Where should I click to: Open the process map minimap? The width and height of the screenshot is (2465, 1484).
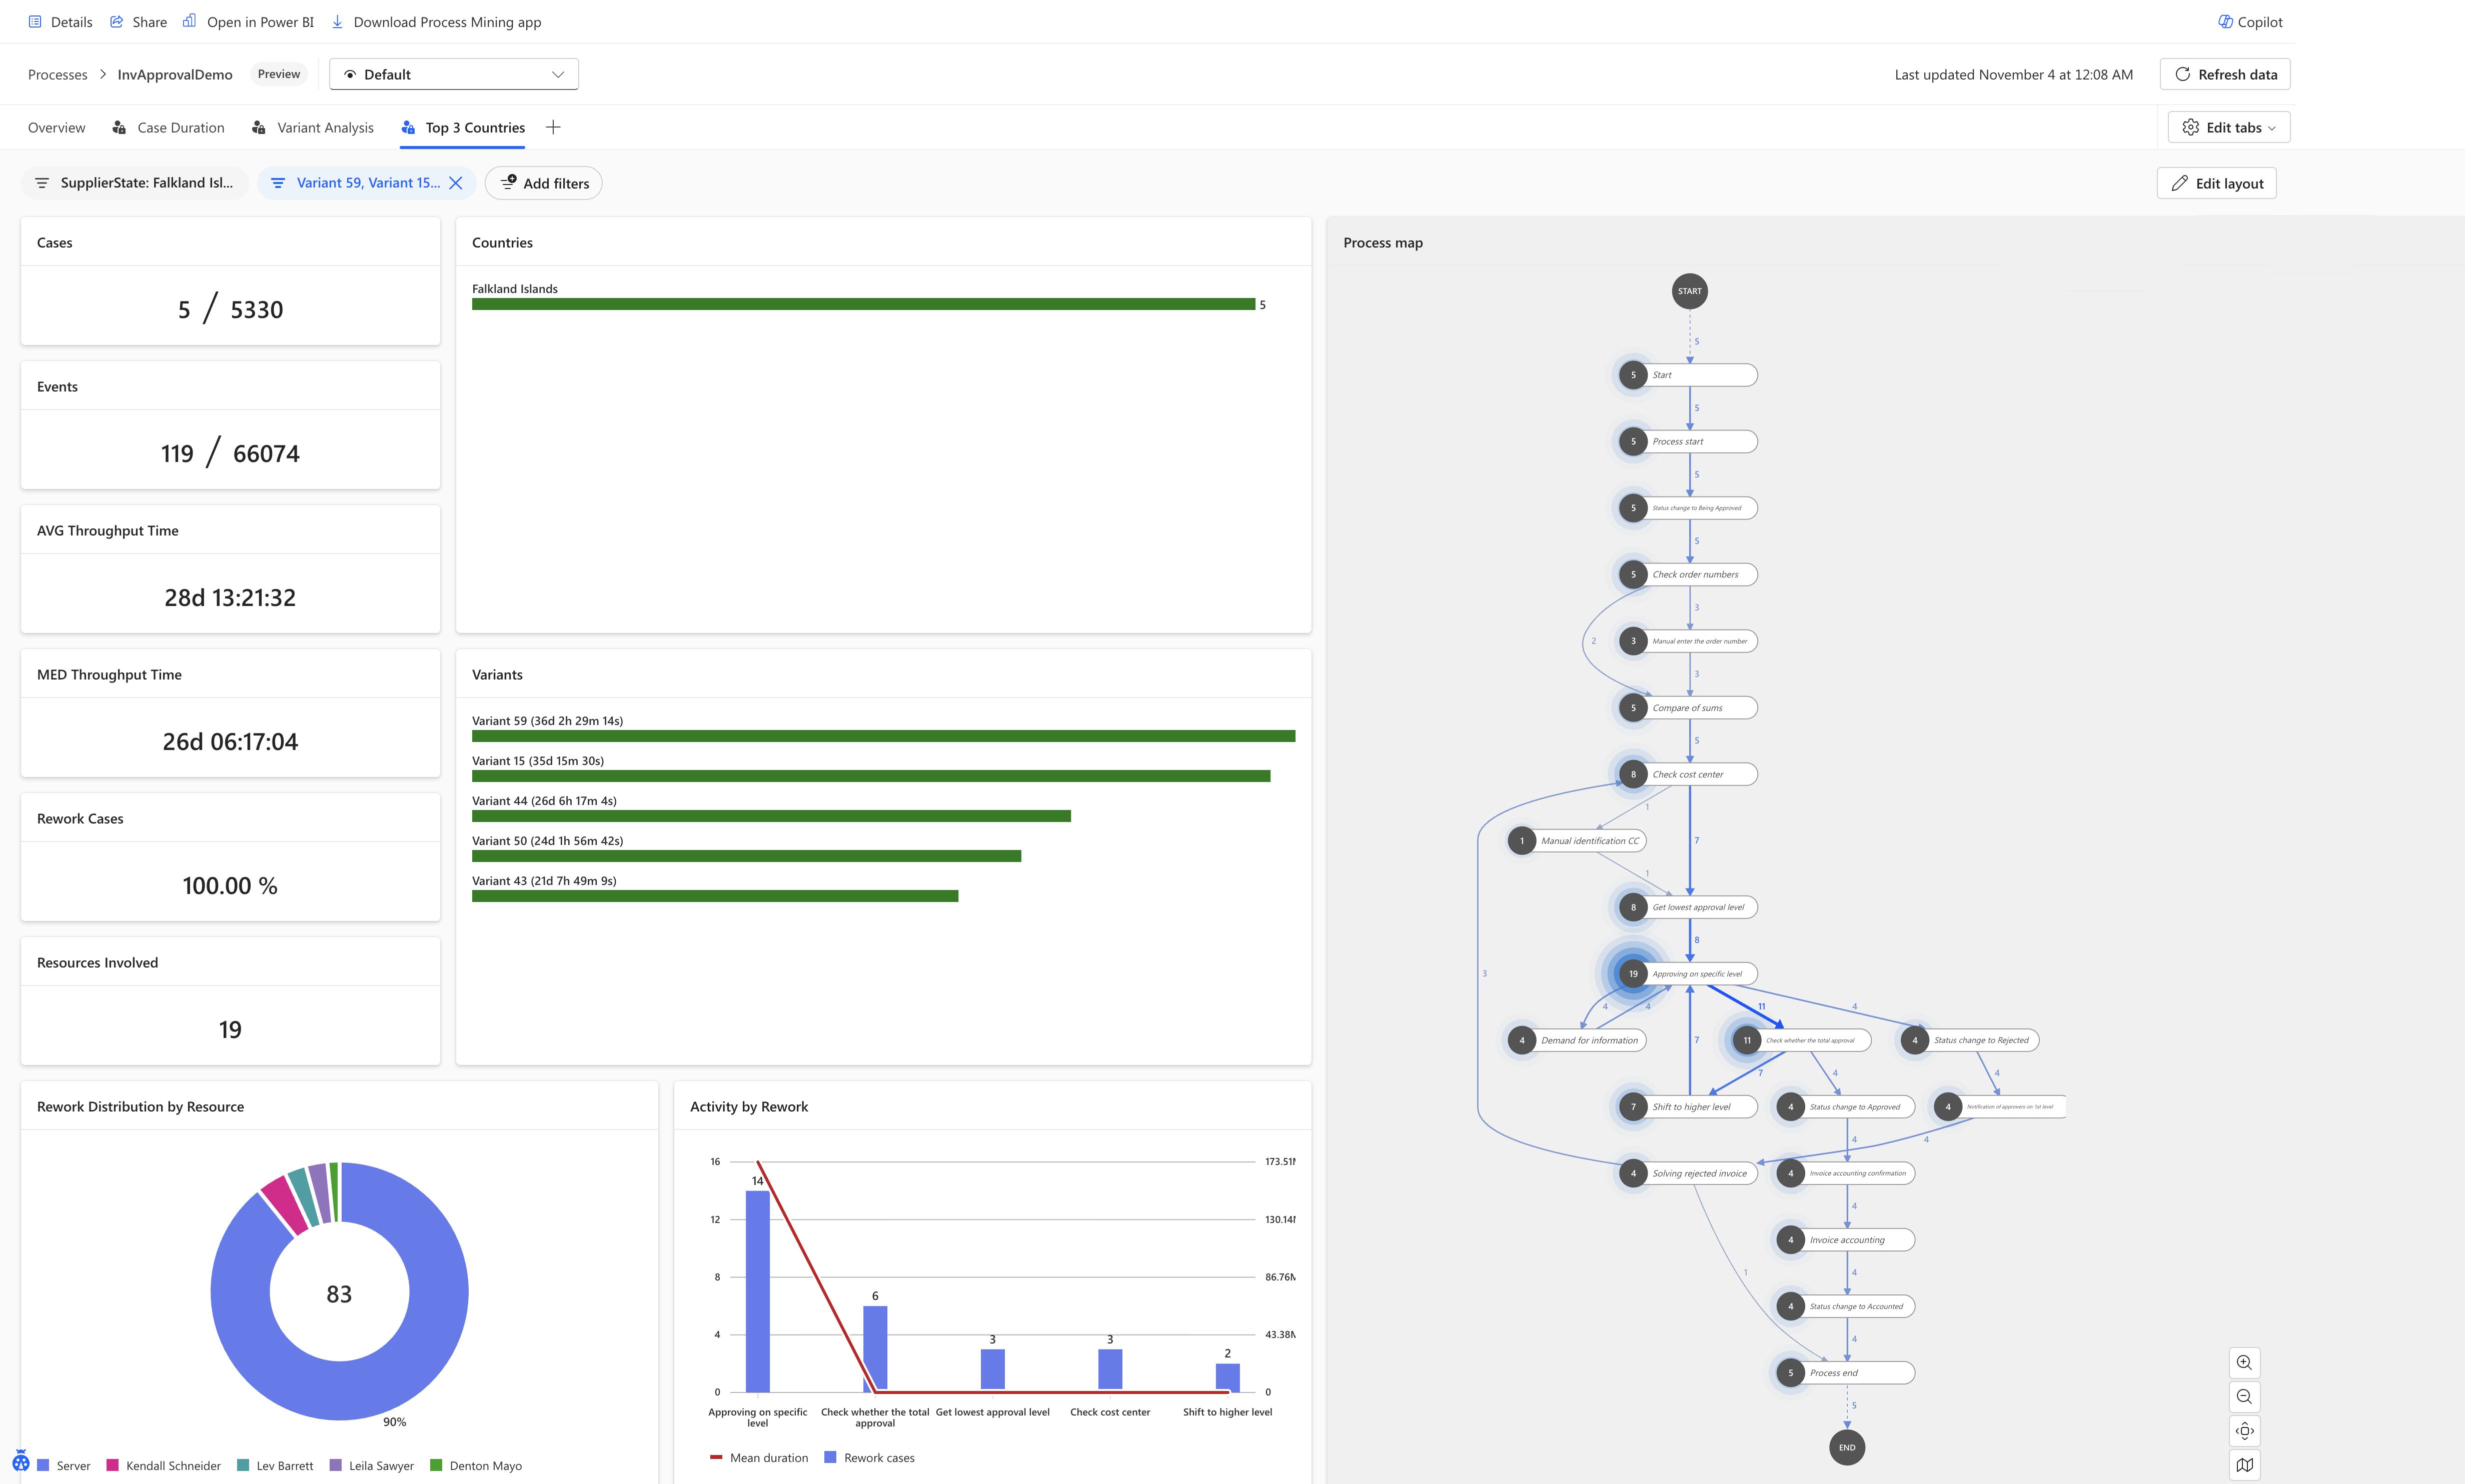2245,1464
